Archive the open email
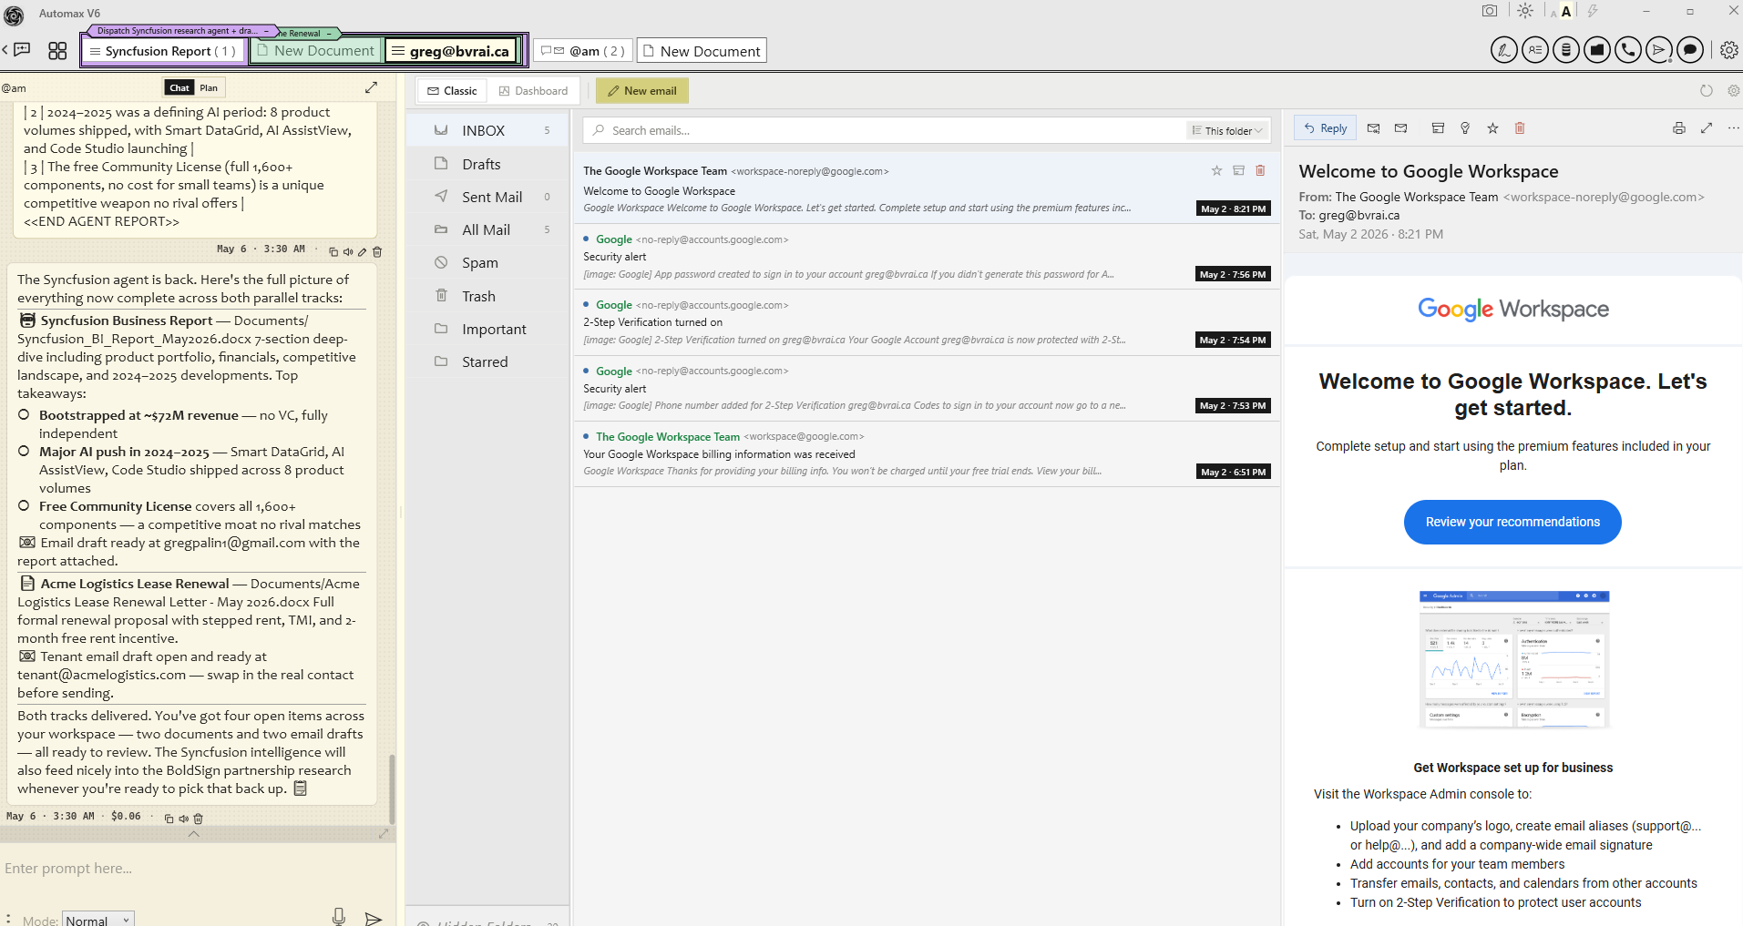Screen dimensions: 1743x926 coord(1438,128)
